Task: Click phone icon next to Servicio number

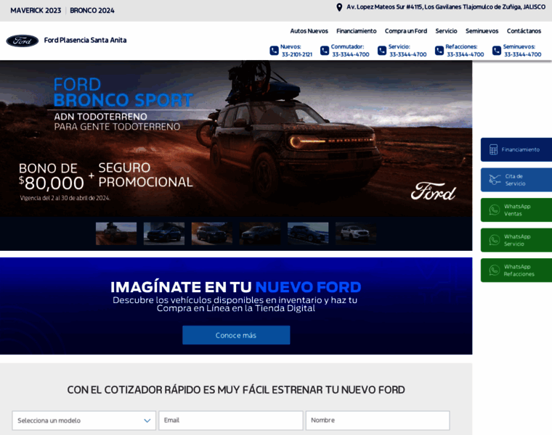Action: [x=382, y=51]
